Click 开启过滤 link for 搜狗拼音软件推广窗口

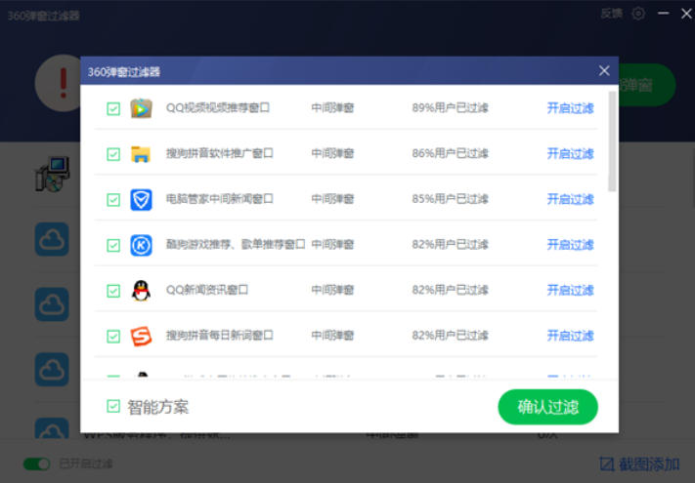point(570,153)
